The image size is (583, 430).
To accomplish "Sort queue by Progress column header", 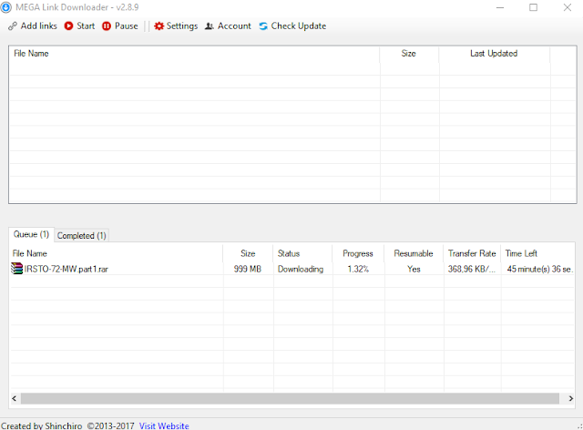I will [x=358, y=253].
